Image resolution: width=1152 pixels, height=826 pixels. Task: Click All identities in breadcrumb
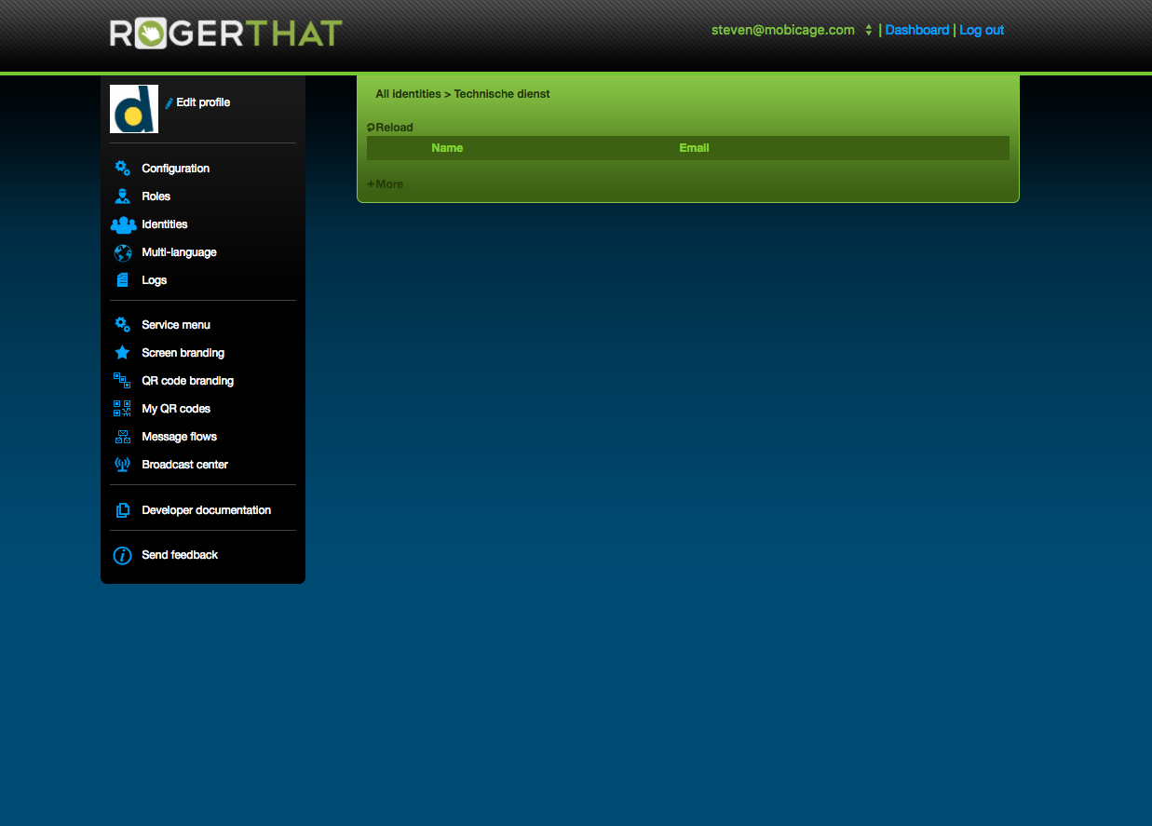408,94
